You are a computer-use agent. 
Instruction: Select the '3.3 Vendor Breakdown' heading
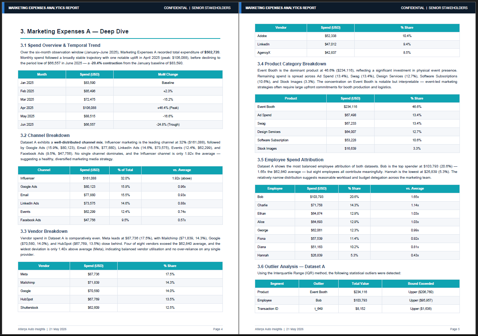(x=44, y=231)
